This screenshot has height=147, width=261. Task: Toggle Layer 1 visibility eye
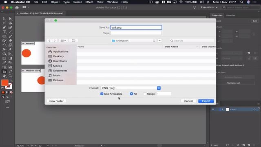pos(213,109)
